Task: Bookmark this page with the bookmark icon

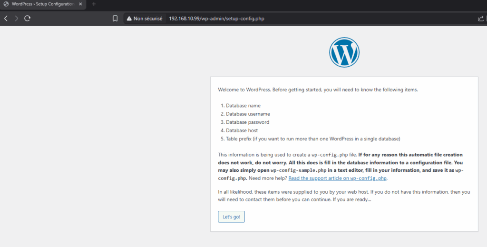Action: point(115,19)
